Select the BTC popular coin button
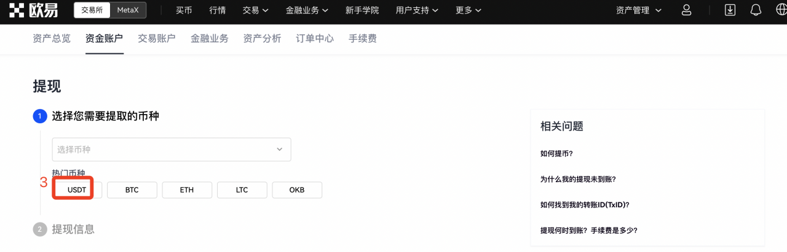This screenshot has height=252, width=787. coord(132,190)
